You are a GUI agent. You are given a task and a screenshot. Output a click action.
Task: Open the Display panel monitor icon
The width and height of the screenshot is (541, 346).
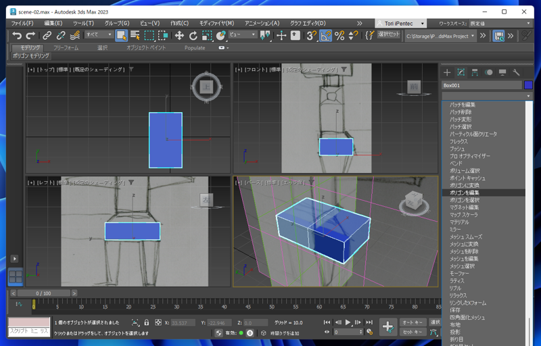pos(502,72)
